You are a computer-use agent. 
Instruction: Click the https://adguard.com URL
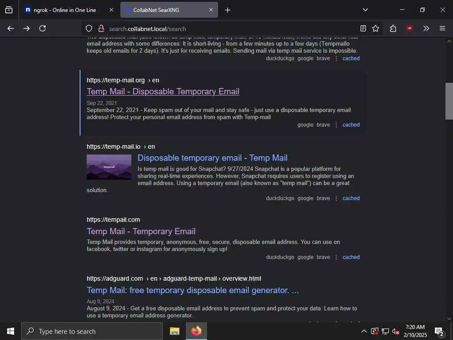tap(115, 278)
